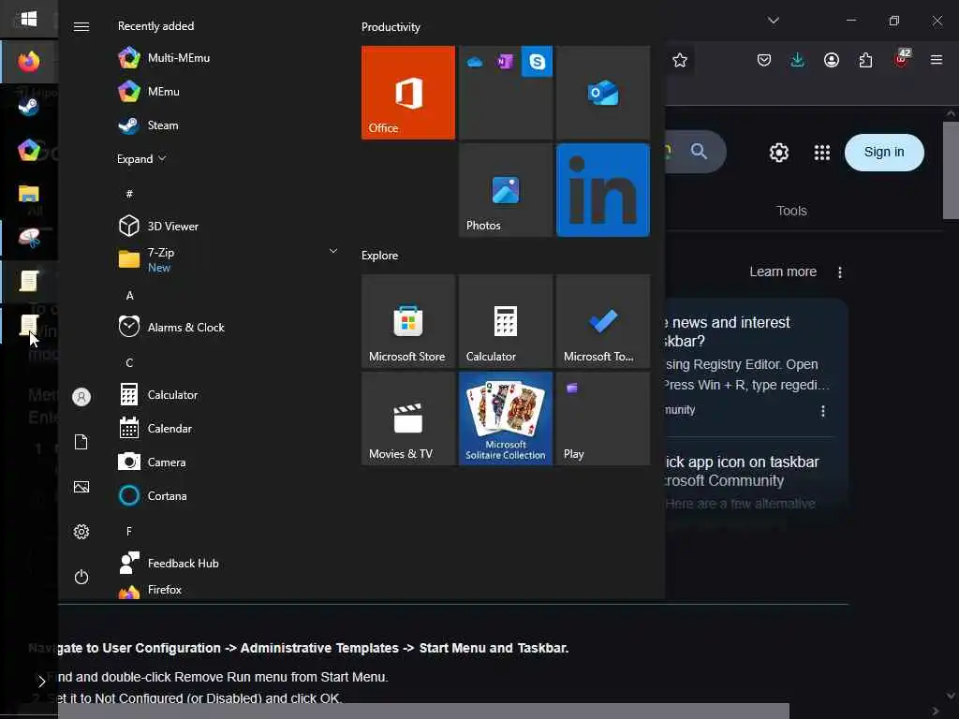
Task: Click the Tools option in Google
Action: 791,211
